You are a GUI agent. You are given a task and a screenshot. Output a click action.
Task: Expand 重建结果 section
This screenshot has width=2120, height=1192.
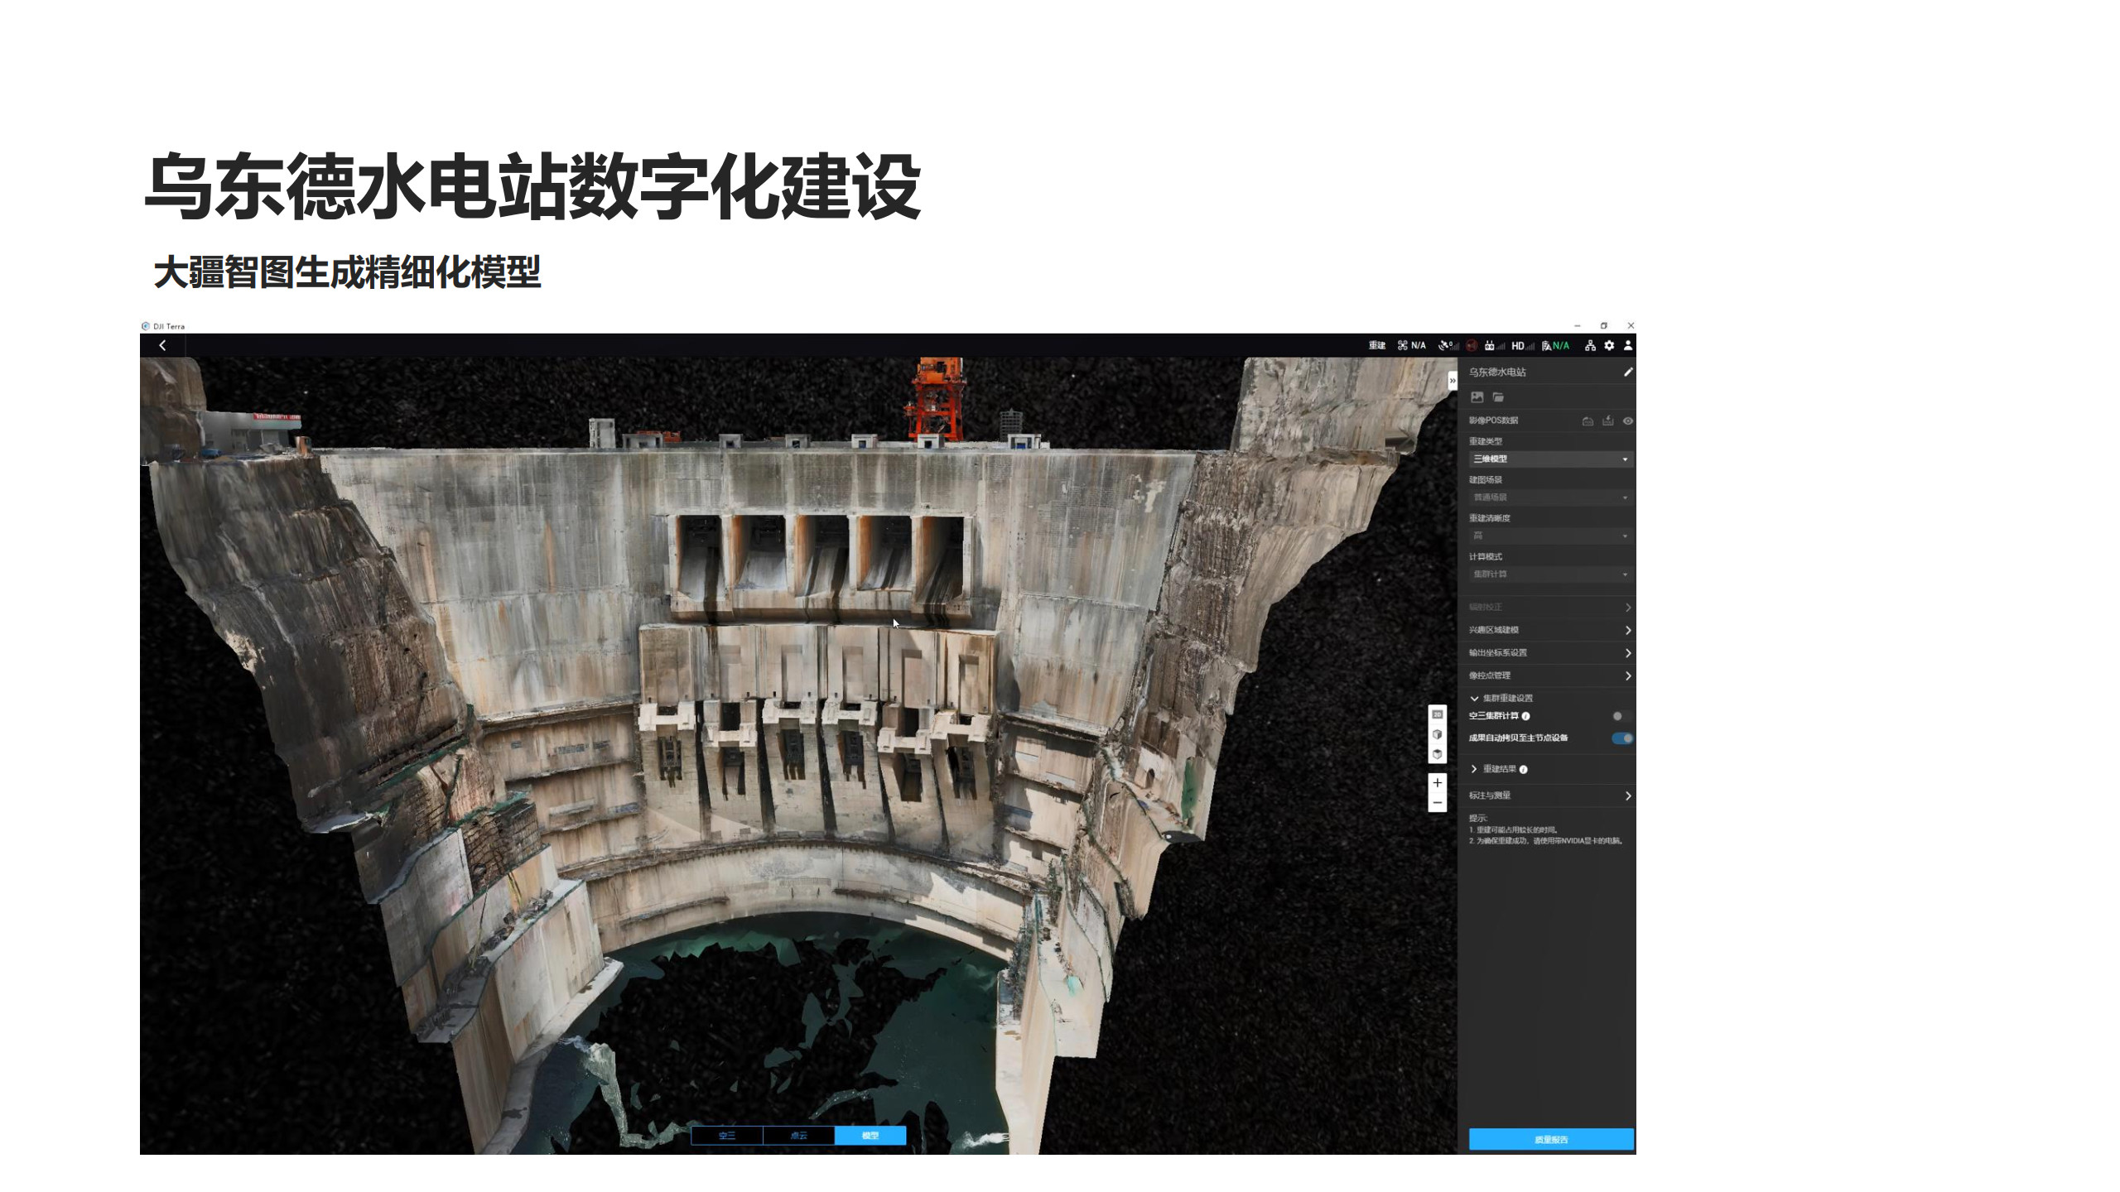(1492, 769)
